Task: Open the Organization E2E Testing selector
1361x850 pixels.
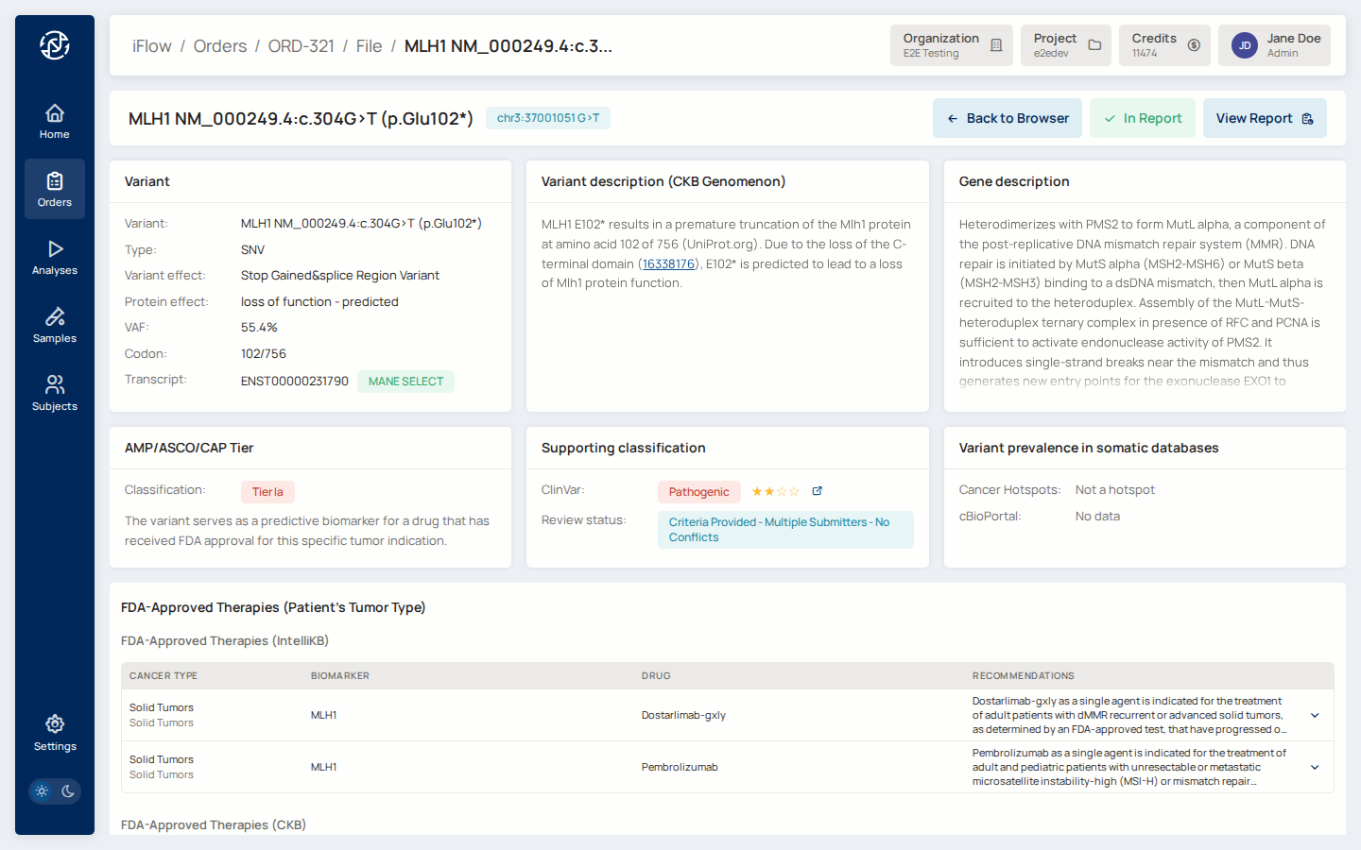Action: click(951, 45)
